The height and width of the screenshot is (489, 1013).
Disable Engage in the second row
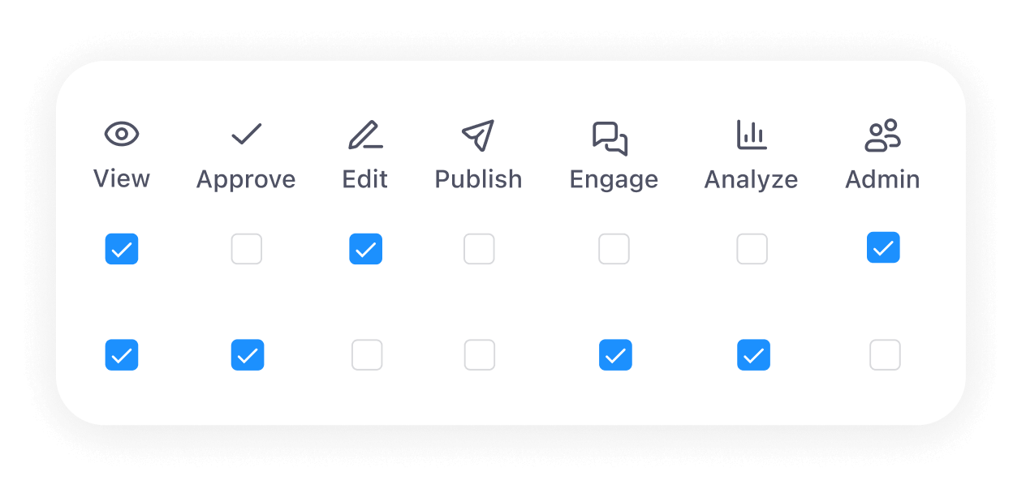(x=615, y=354)
